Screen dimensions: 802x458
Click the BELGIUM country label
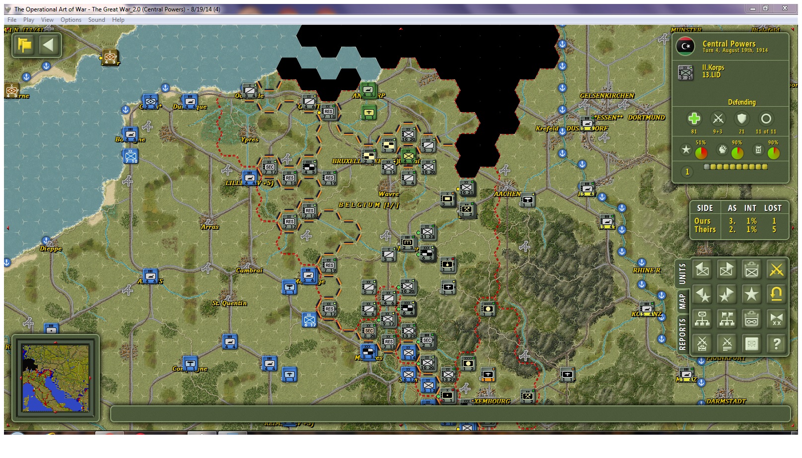(x=369, y=205)
